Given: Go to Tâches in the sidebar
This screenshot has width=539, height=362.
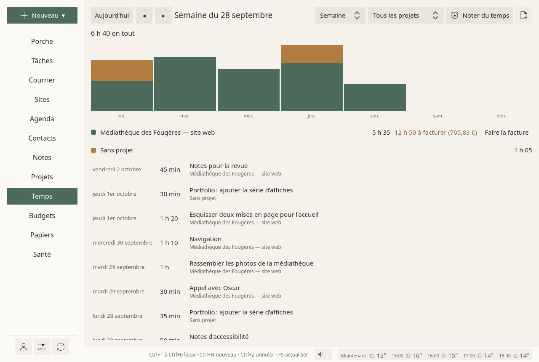Looking at the screenshot, I should point(42,61).
